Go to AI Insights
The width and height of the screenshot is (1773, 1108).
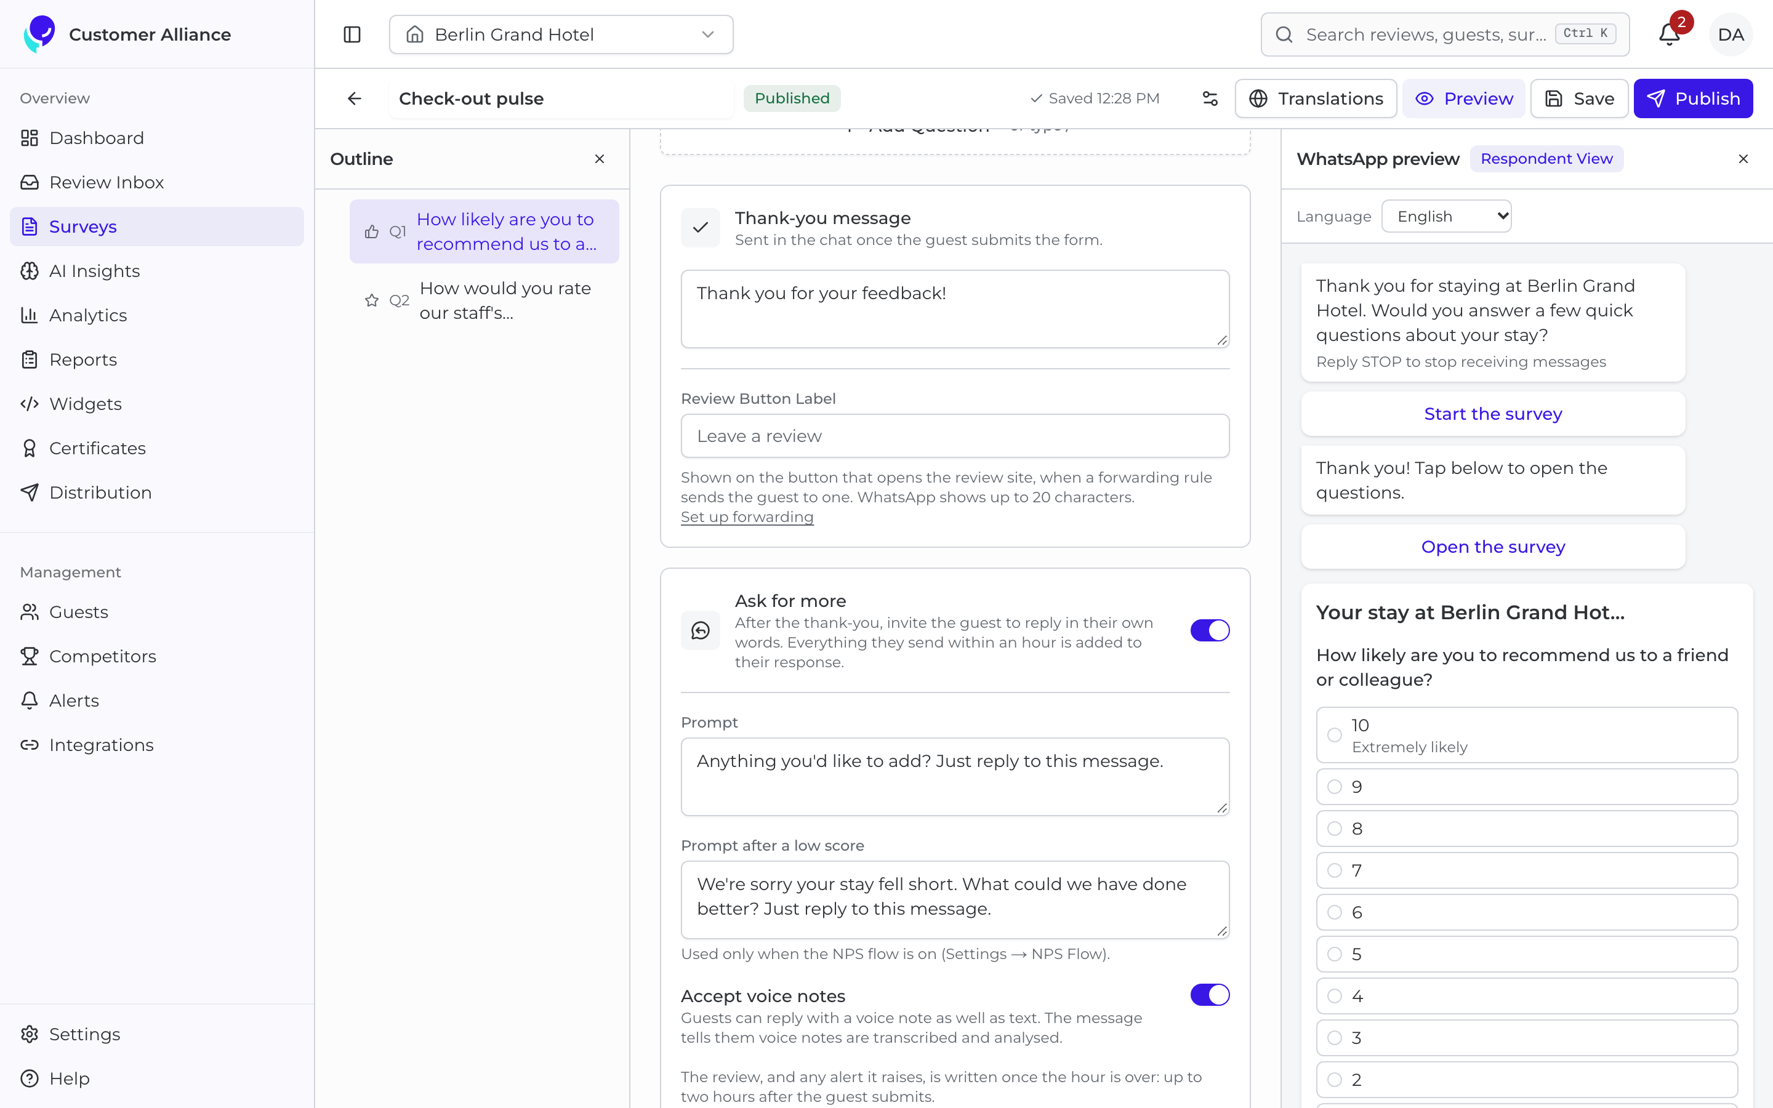157,271
